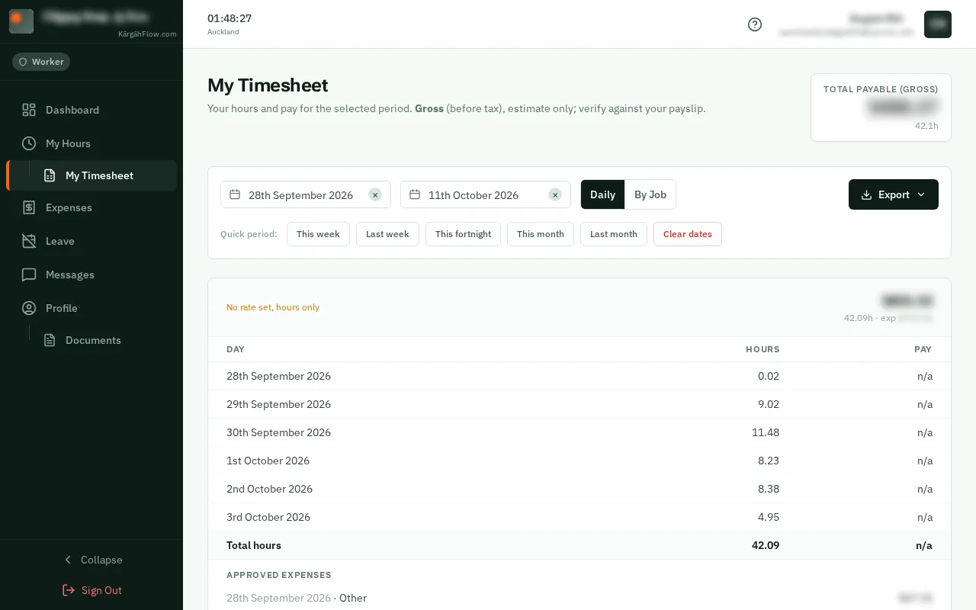This screenshot has height=610, width=976.
Task: Click the Collapse sidebar chevron
Action: [68, 560]
